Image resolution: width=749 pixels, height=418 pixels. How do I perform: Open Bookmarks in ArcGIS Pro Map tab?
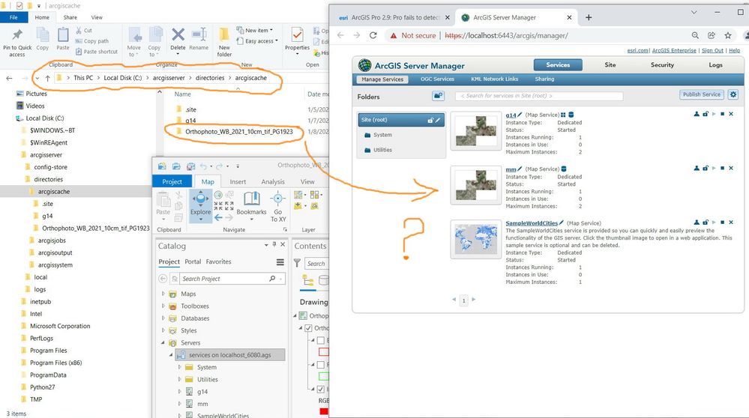(x=251, y=205)
